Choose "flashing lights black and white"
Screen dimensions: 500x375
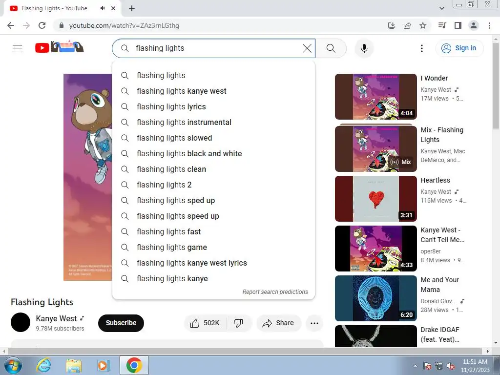(214, 154)
